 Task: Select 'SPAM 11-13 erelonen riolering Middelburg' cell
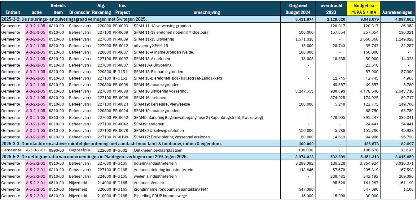tap(171, 33)
